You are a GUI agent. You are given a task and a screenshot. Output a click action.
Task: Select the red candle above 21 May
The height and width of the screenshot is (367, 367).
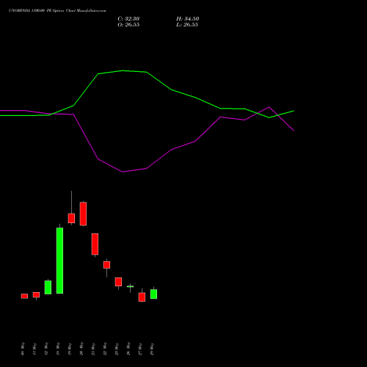pyautogui.click(x=95, y=244)
